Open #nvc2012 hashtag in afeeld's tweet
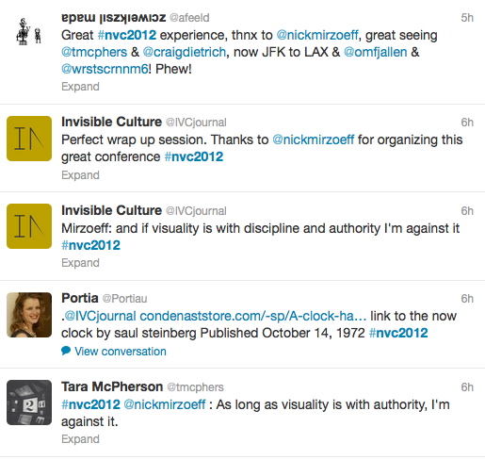This screenshot has height=460, width=485. point(127,35)
